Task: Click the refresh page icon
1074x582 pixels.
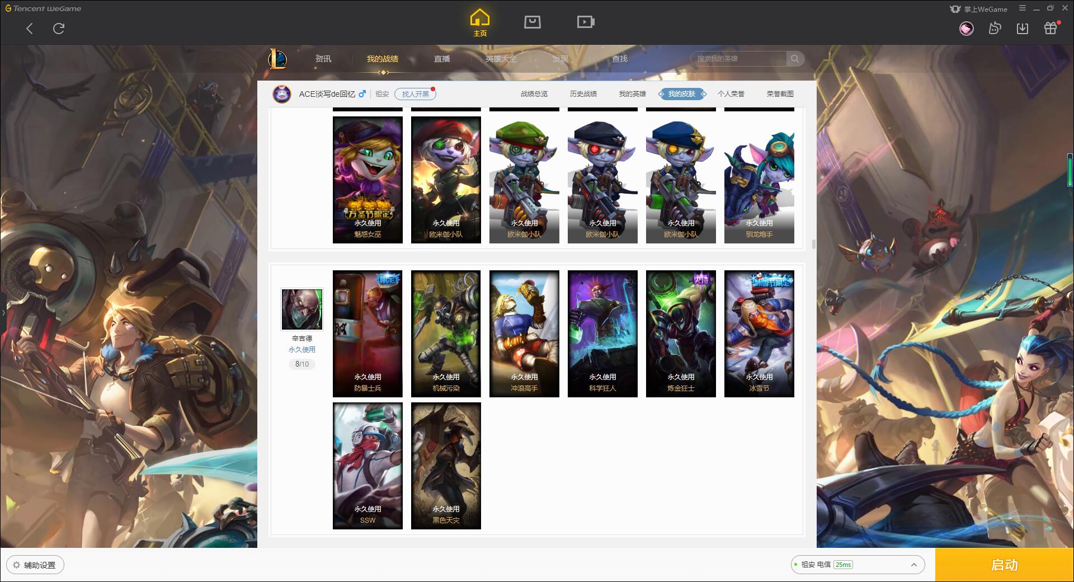Action: [x=59, y=29]
